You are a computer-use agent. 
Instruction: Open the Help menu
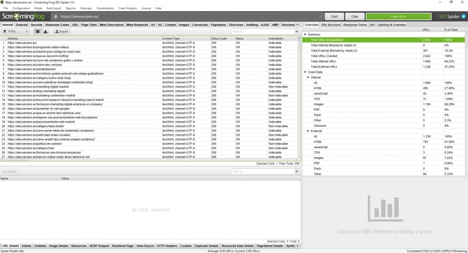[158, 8]
